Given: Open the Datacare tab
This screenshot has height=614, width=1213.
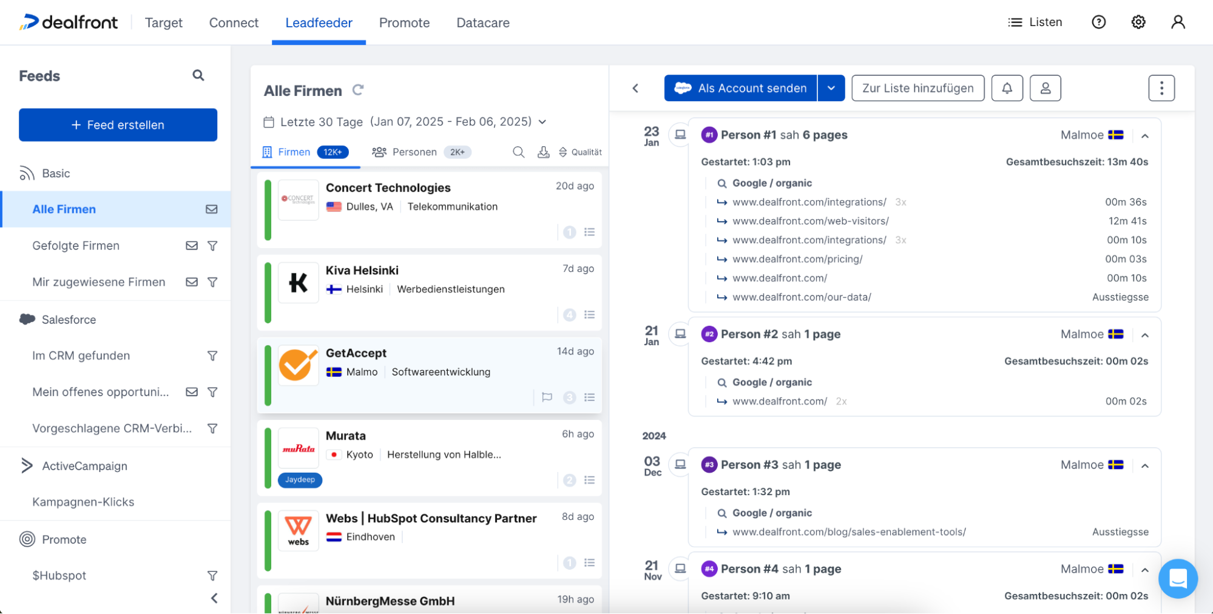Looking at the screenshot, I should point(483,22).
